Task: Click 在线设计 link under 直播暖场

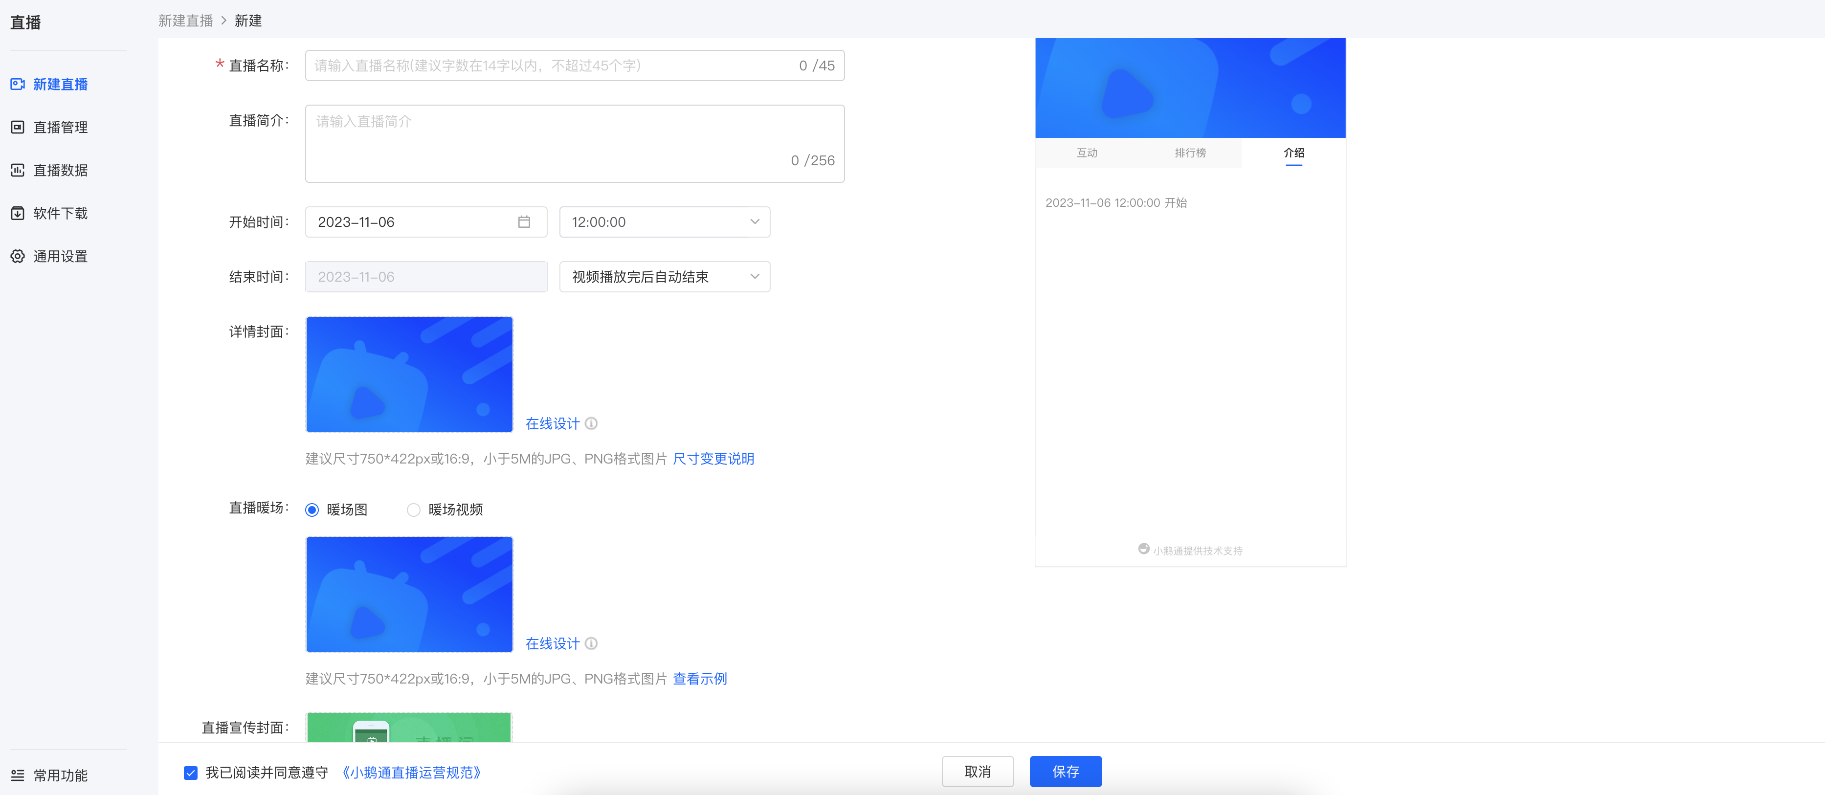Action: pyautogui.click(x=553, y=643)
